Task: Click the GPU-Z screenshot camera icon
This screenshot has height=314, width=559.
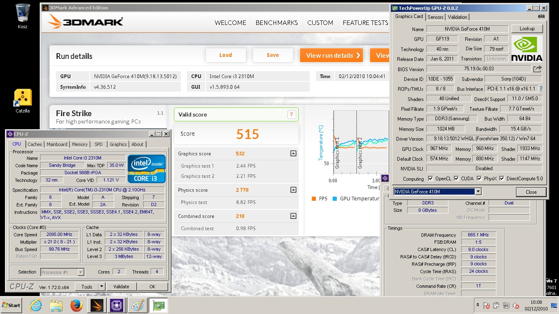Action: 541,16
